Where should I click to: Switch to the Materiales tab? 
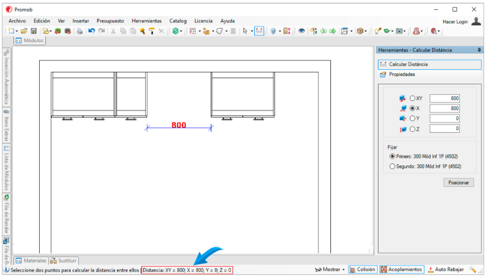[x=31, y=261]
